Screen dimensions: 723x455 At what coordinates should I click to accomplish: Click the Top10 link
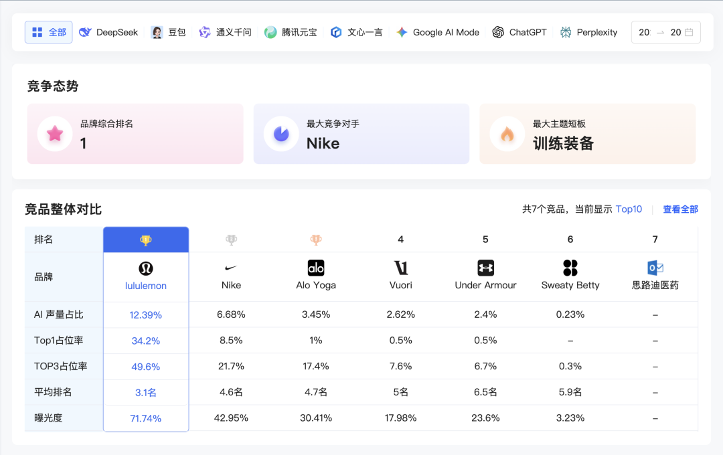629,209
